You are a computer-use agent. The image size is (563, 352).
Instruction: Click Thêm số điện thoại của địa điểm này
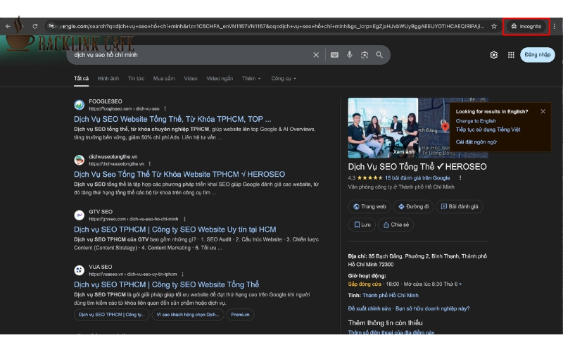[x=391, y=332]
